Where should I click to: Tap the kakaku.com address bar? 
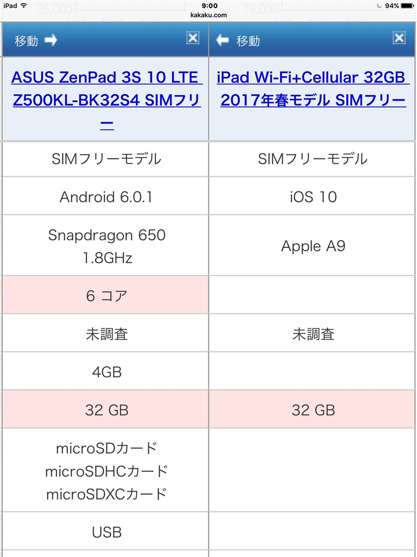pos(208,15)
